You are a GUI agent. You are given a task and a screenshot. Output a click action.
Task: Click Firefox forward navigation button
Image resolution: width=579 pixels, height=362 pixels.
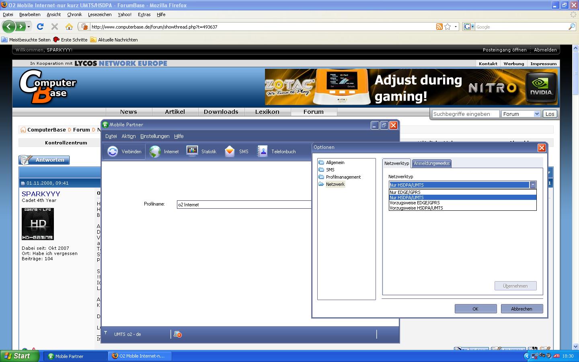click(x=21, y=27)
